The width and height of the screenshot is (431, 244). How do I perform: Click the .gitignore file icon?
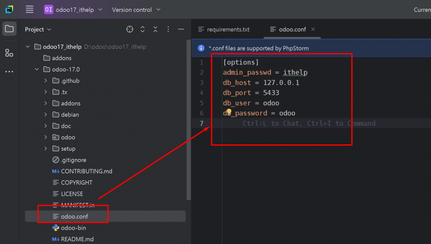tap(56, 159)
